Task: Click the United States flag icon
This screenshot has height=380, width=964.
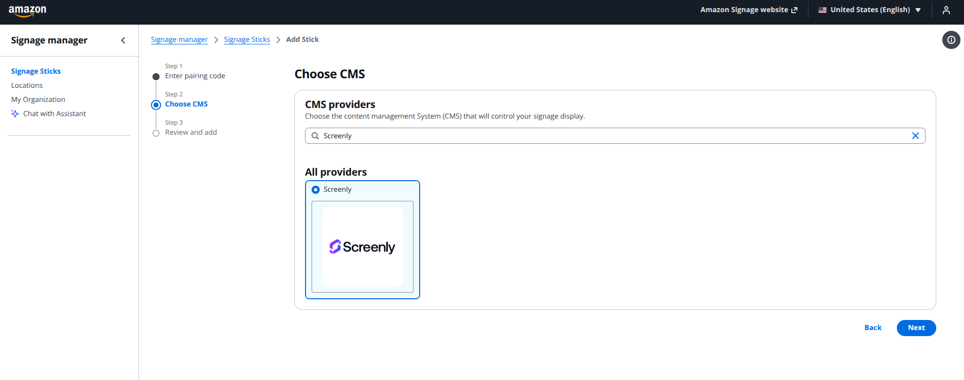Action: pos(823,10)
